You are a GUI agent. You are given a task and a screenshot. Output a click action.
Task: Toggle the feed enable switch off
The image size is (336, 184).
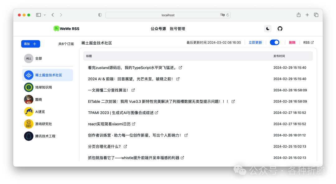274,43
